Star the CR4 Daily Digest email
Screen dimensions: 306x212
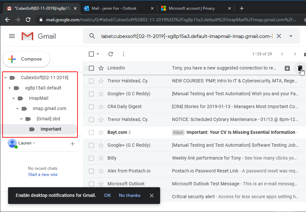pyautogui.click(x=101, y=106)
